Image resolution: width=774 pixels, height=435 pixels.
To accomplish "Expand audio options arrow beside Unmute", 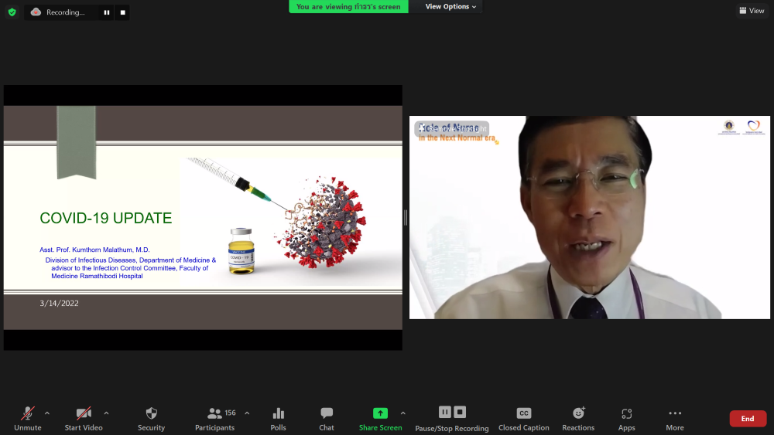I will click(47, 413).
